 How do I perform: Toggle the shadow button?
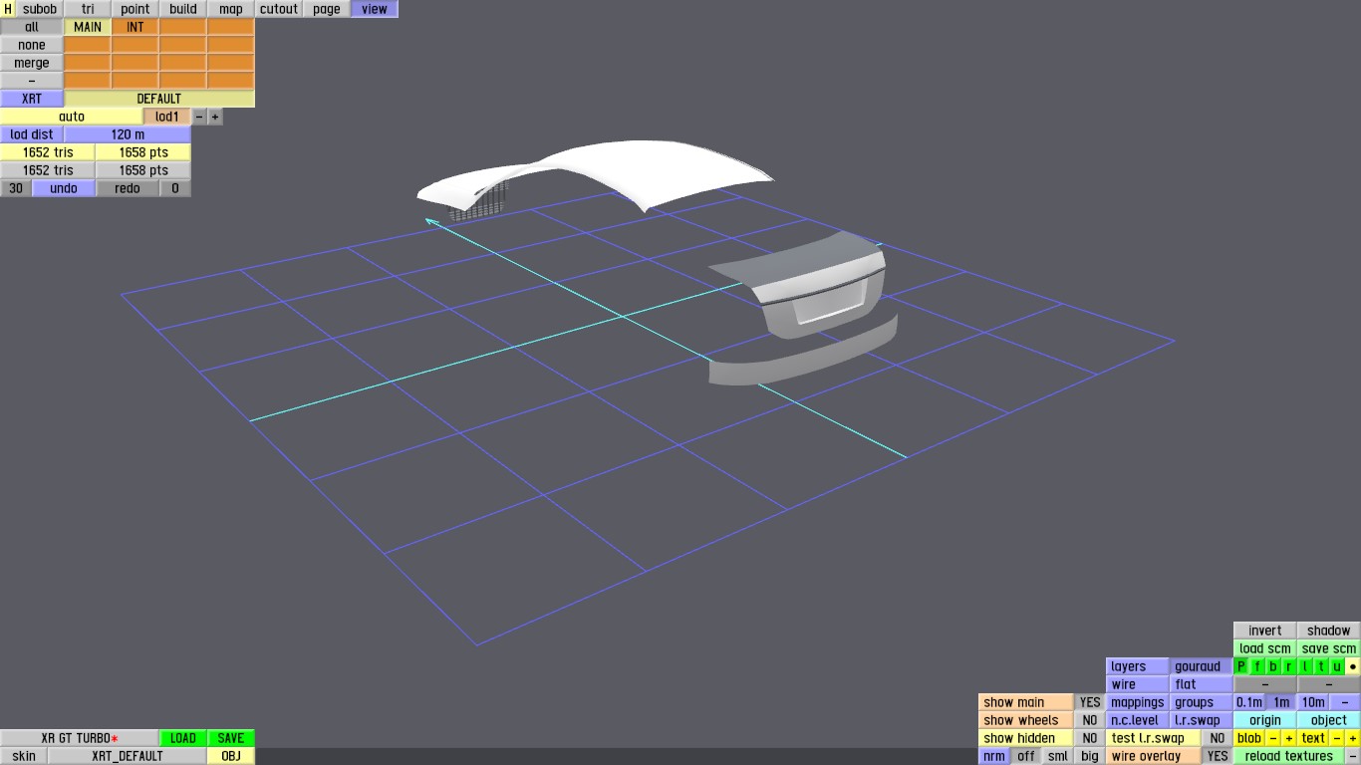coord(1329,631)
